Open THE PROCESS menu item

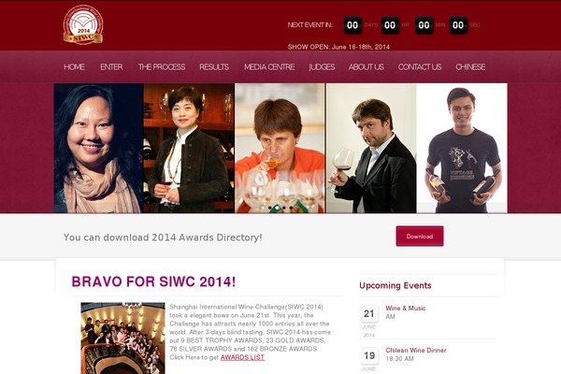[x=162, y=67]
